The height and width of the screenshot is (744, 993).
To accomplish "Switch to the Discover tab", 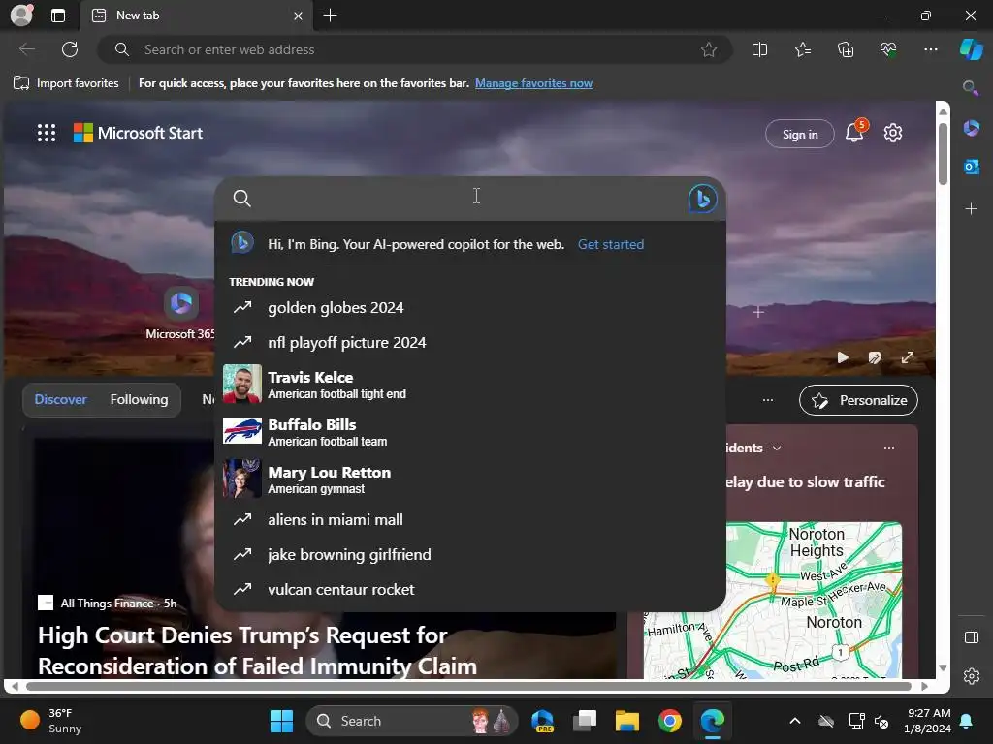I will (61, 399).
